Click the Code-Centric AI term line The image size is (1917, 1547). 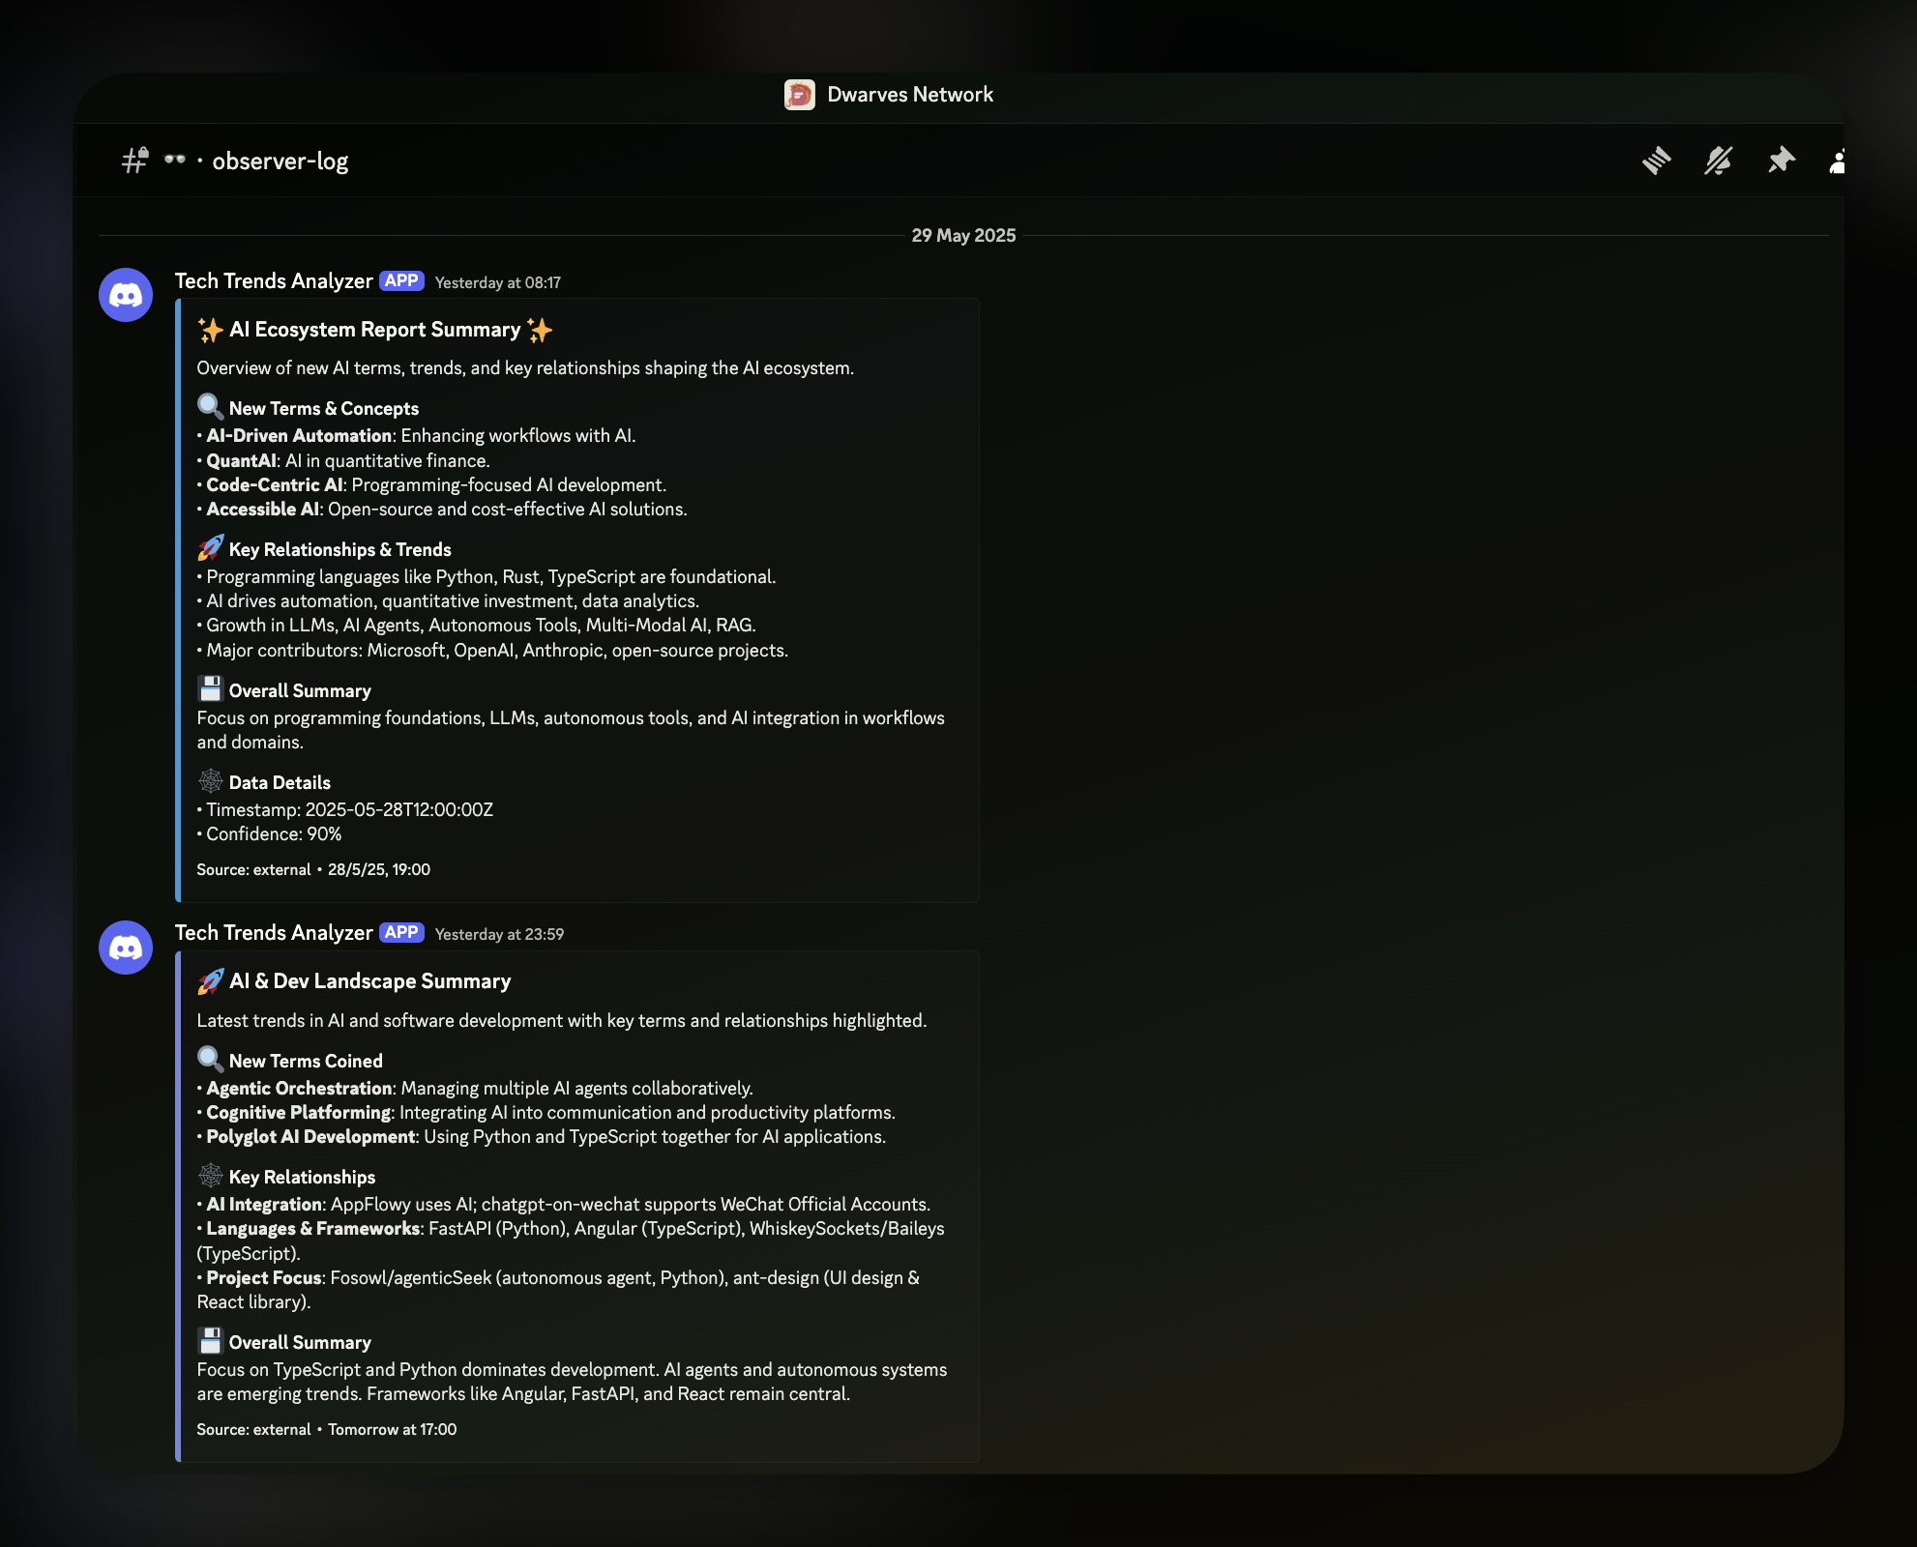pos(431,485)
